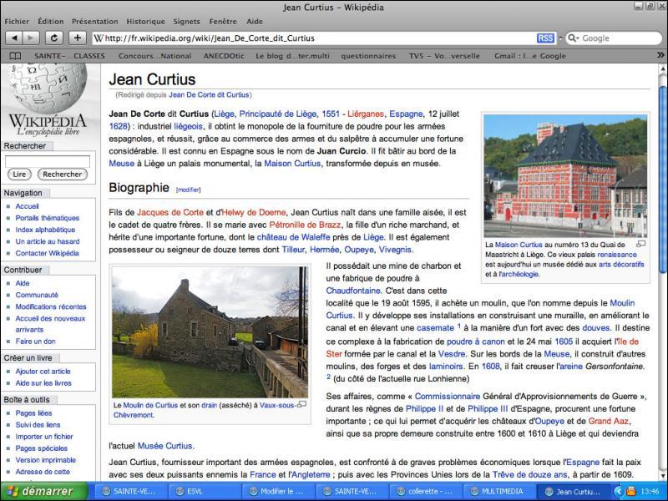Open Version imprimable link
The height and width of the screenshot is (501, 668).
(x=46, y=460)
